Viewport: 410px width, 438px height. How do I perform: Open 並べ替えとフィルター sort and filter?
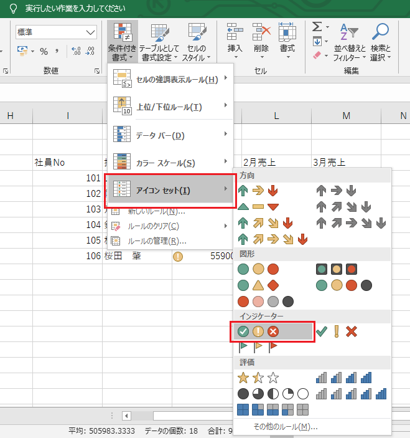349,42
